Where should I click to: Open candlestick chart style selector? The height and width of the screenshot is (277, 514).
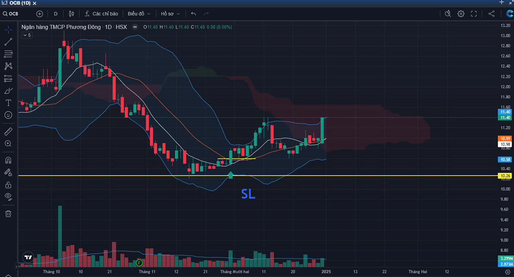tap(72, 14)
